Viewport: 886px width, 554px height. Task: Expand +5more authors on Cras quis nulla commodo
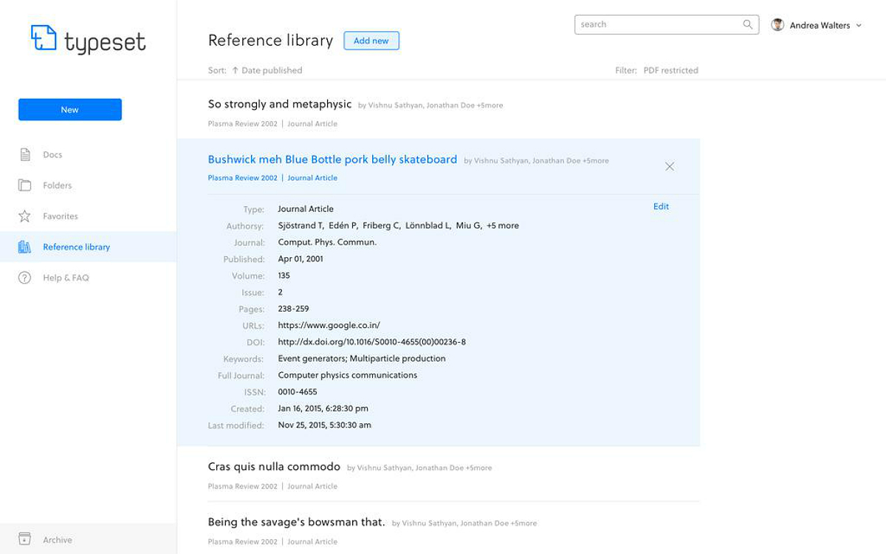coord(478,467)
